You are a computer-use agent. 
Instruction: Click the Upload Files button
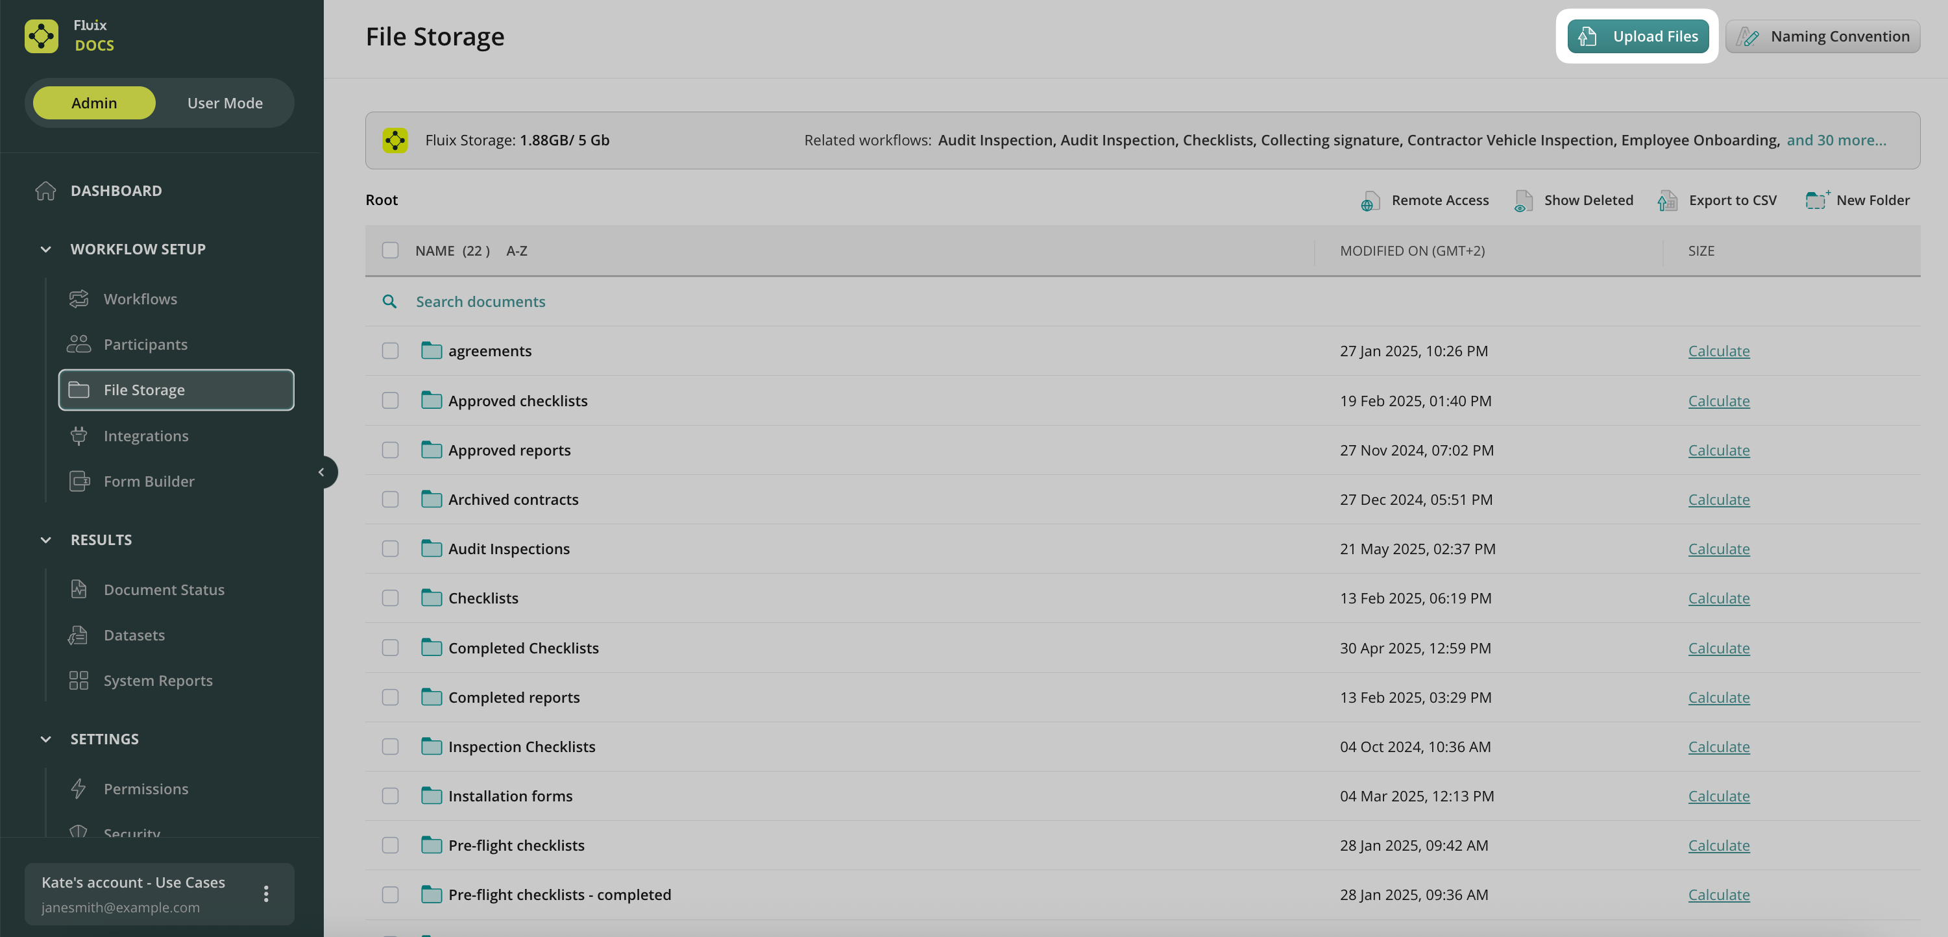(x=1638, y=36)
